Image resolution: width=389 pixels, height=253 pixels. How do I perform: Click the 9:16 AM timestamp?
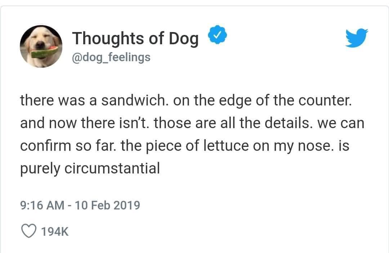click(42, 205)
